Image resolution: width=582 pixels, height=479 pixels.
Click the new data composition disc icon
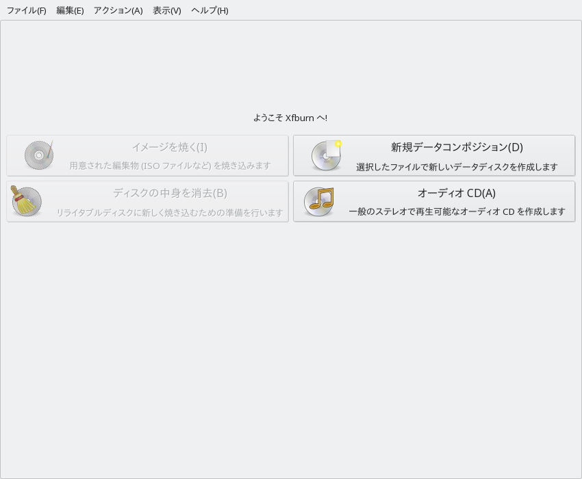coord(326,155)
